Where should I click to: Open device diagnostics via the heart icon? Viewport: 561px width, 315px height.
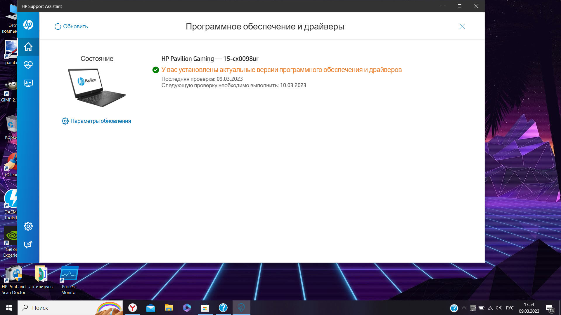28,65
